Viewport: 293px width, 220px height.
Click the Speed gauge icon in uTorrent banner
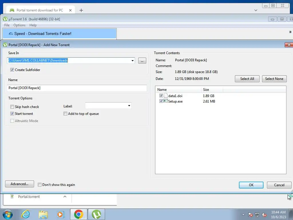pyautogui.click(x=11, y=34)
